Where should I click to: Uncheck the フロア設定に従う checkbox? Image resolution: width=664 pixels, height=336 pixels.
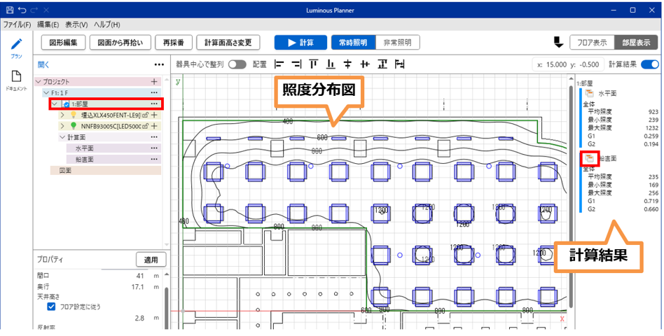pyautogui.click(x=51, y=306)
